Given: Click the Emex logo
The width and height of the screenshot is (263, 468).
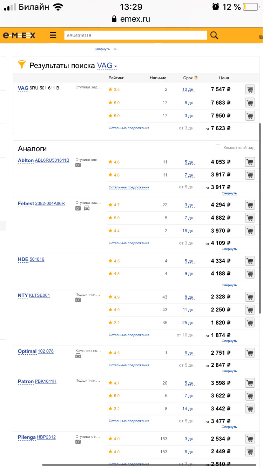Looking at the screenshot, I should point(19,35).
